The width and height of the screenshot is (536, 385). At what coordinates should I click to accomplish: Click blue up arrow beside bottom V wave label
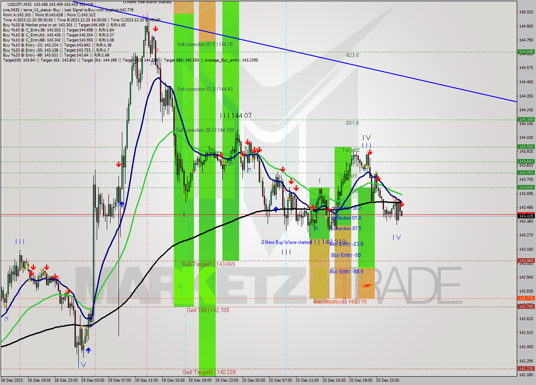88,350
